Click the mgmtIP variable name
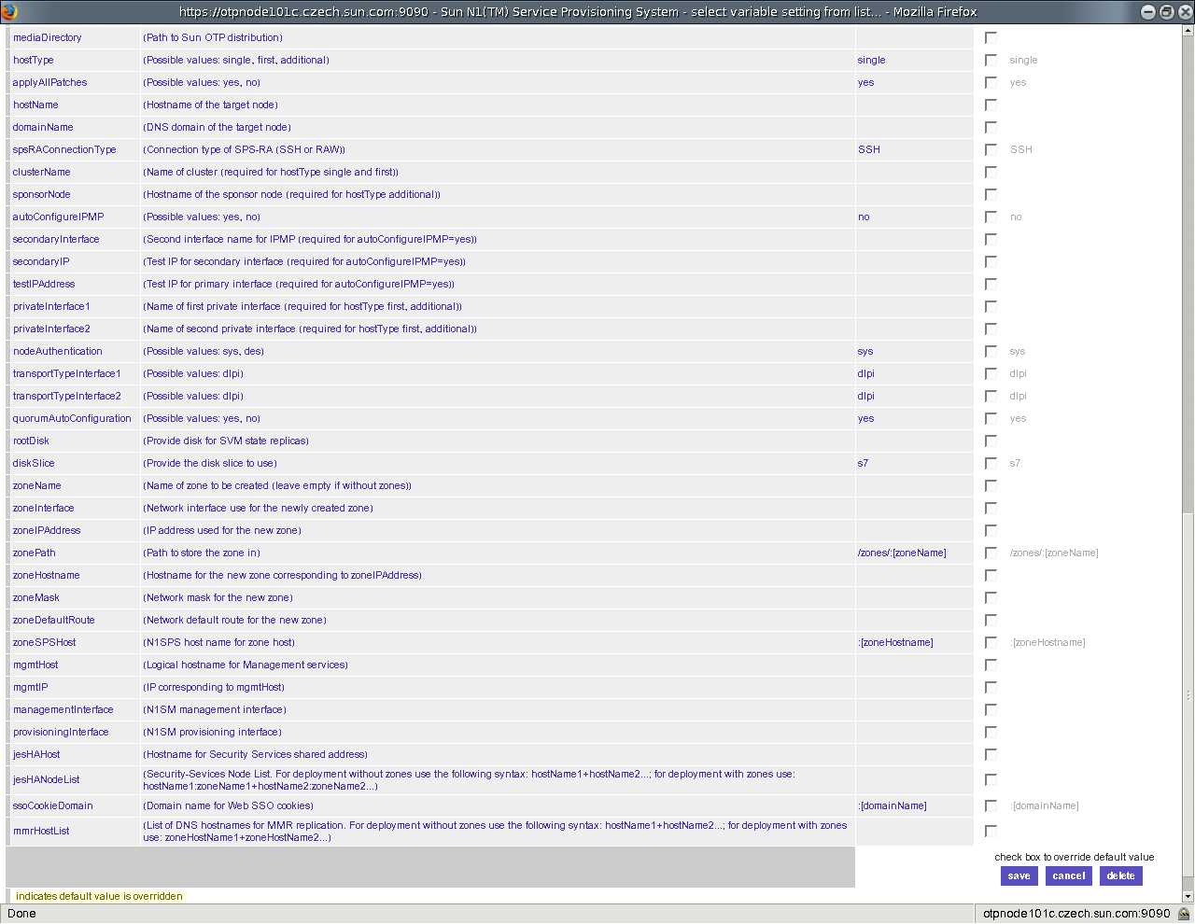This screenshot has width=1195, height=924. click(30, 687)
